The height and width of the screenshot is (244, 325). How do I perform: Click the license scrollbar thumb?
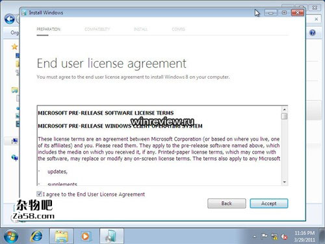[x=284, y=116]
